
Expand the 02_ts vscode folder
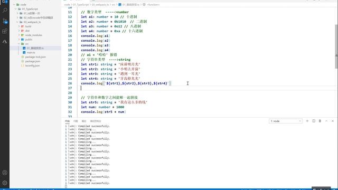(17, 17)
